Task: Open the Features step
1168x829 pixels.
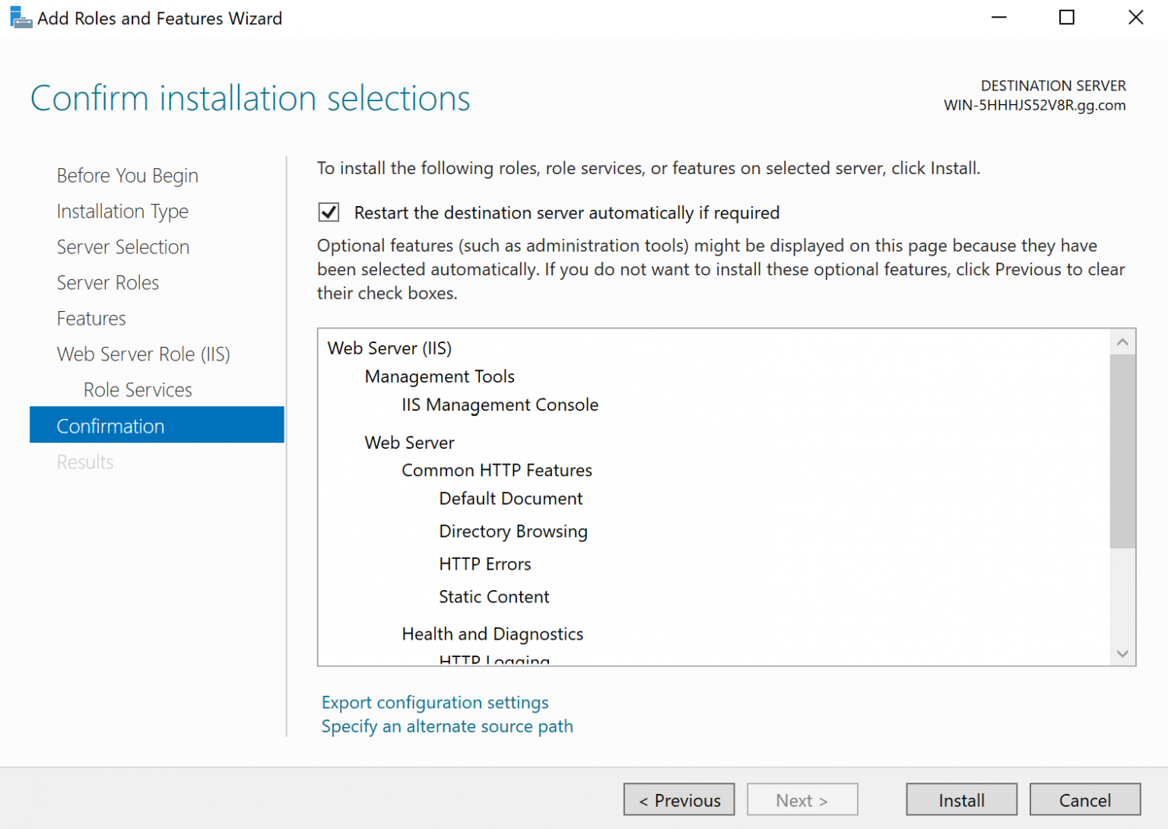Action: [91, 318]
